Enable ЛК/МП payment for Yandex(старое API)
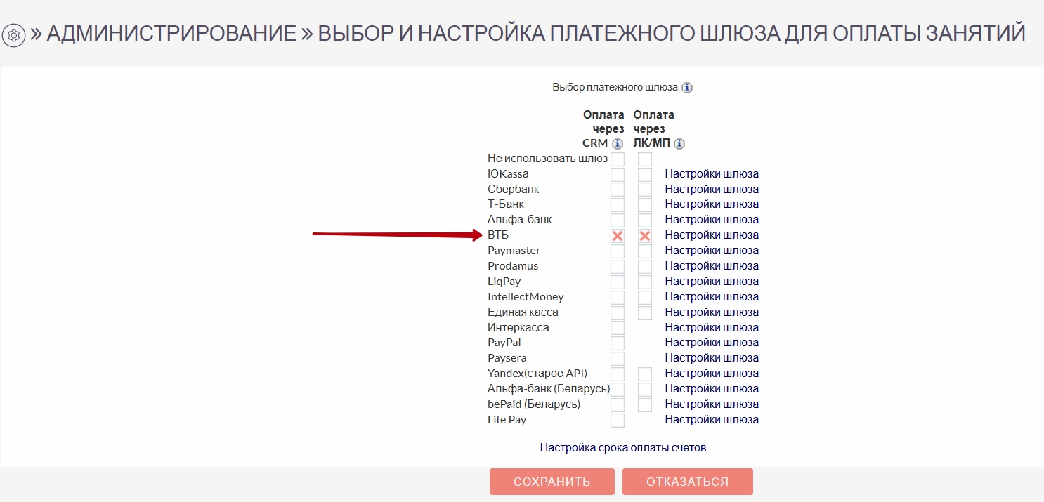1044x502 pixels. coord(645,374)
